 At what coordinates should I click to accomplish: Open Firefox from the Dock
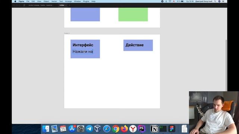(124, 129)
